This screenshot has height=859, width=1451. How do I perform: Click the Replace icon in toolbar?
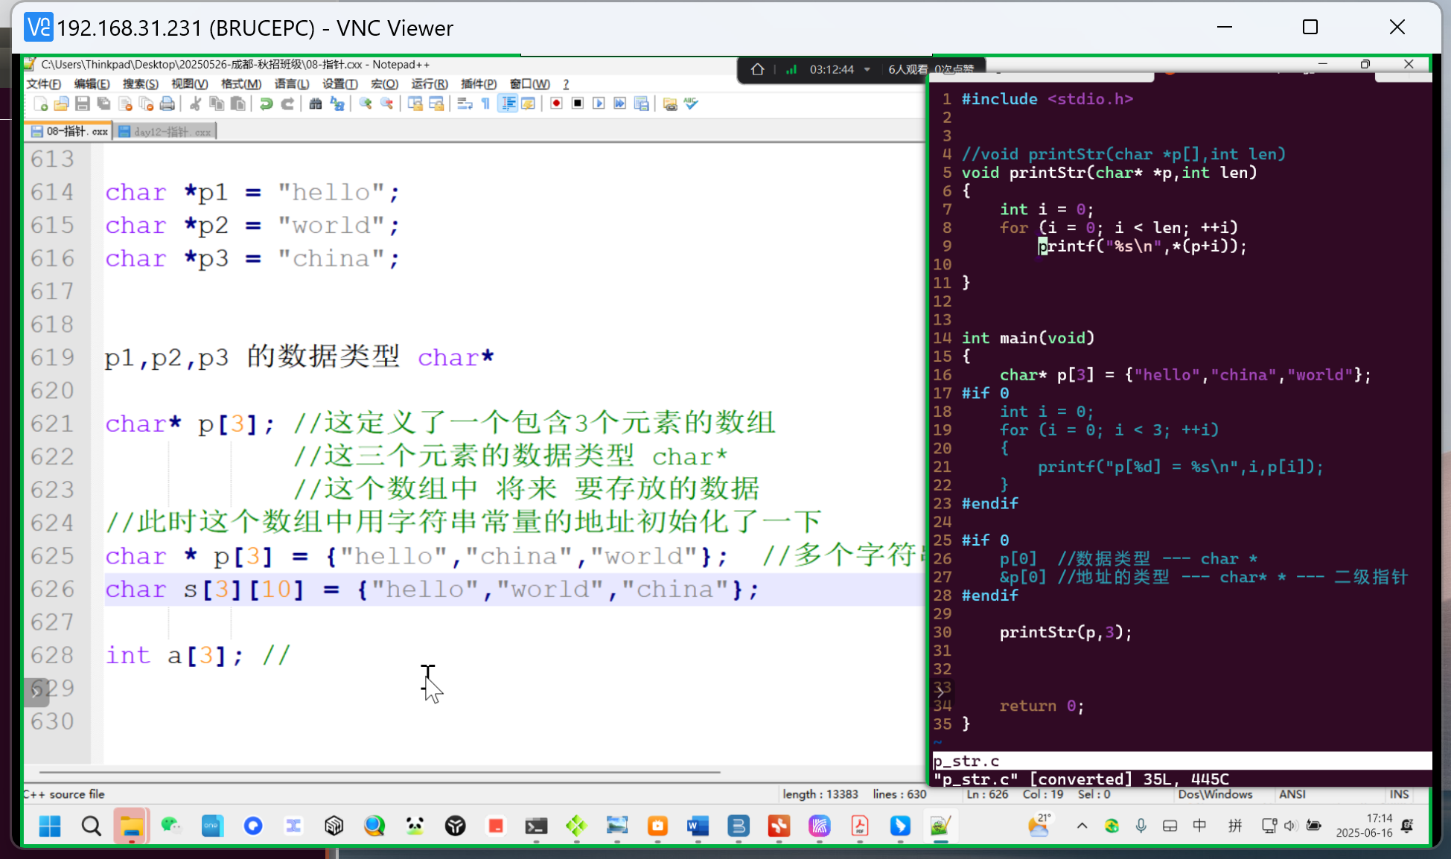coord(337,103)
